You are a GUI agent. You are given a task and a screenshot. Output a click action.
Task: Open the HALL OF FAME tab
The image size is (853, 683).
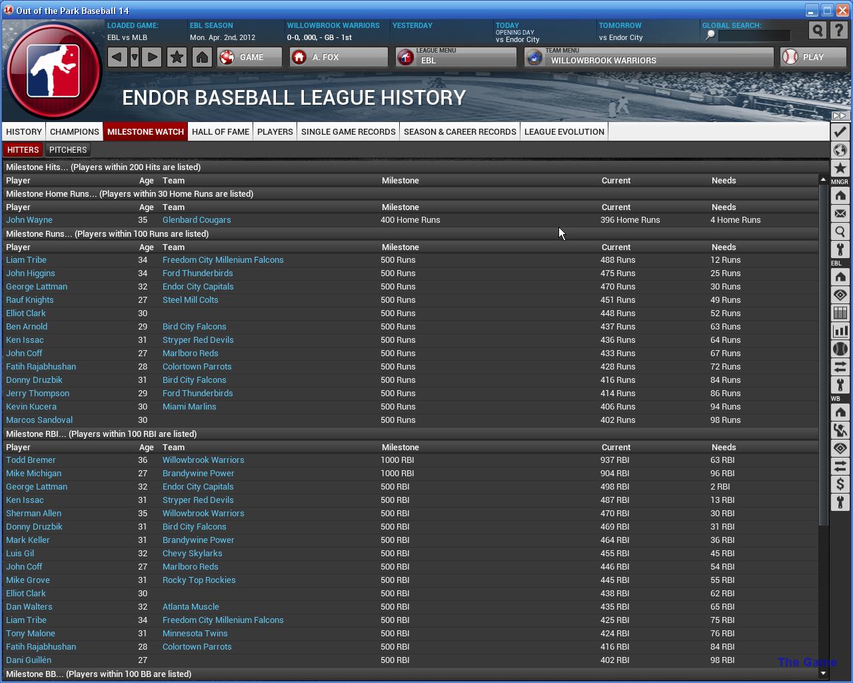click(221, 131)
